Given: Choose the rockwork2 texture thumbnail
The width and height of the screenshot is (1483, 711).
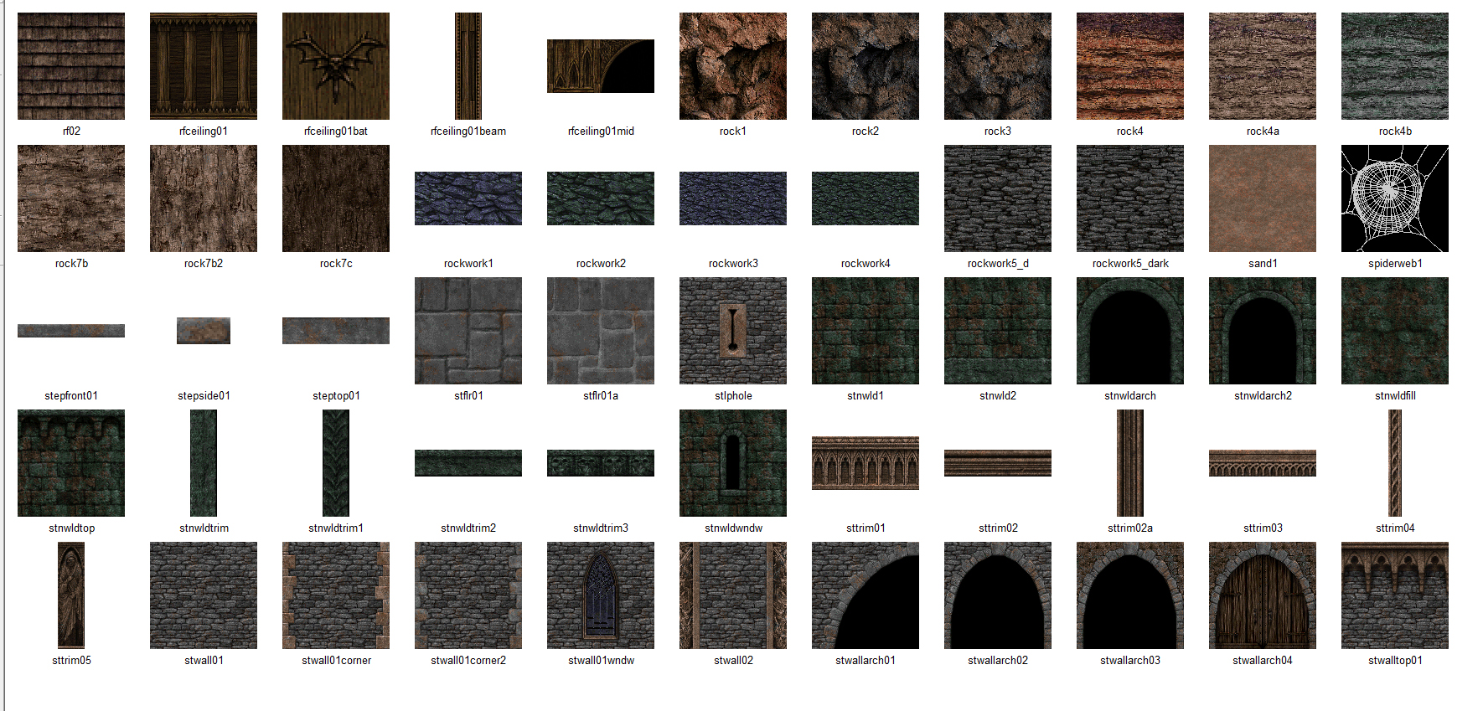Looking at the screenshot, I should coord(601,198).
